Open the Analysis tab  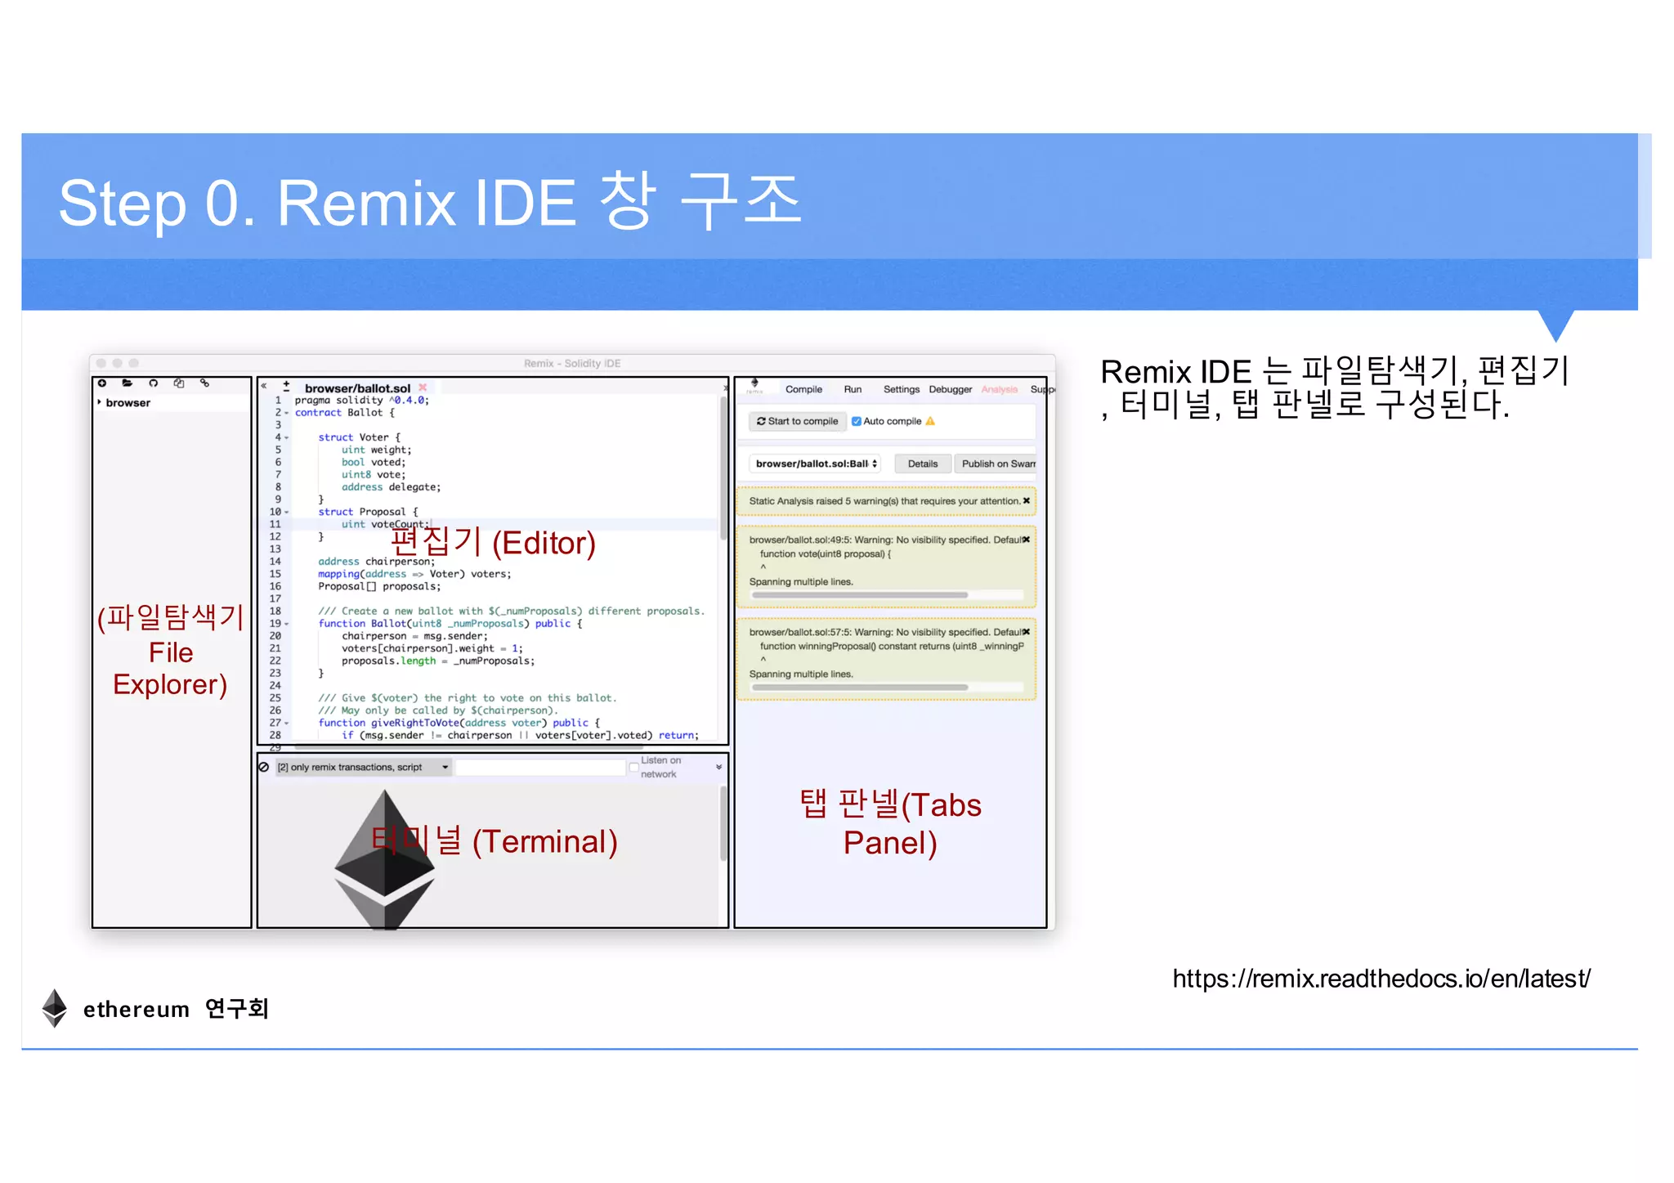tap(1000, 389)
